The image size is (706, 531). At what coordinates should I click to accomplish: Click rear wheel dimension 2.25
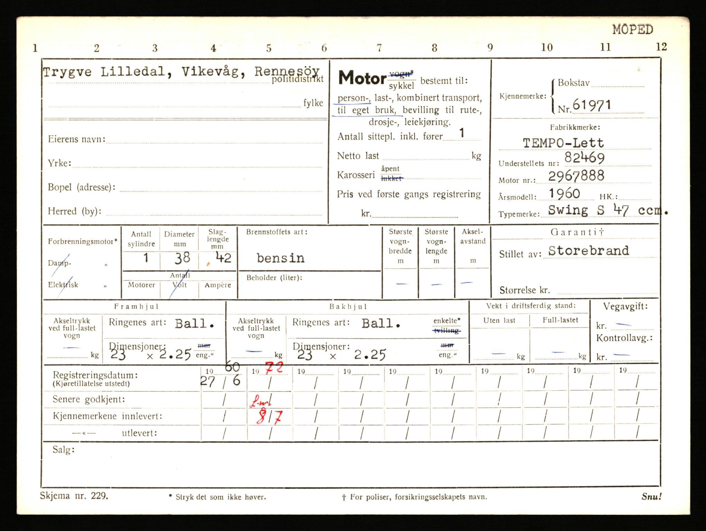click(x=370, y=355)
